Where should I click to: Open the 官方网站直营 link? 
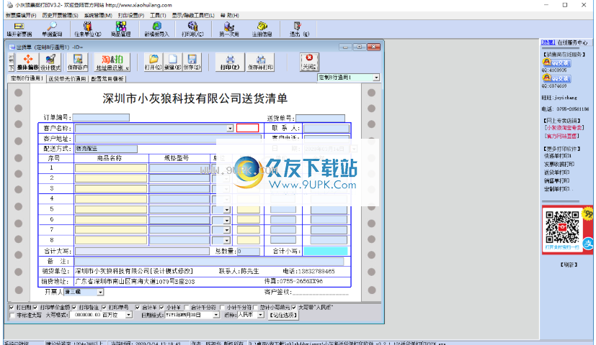(x=562, y=136)
